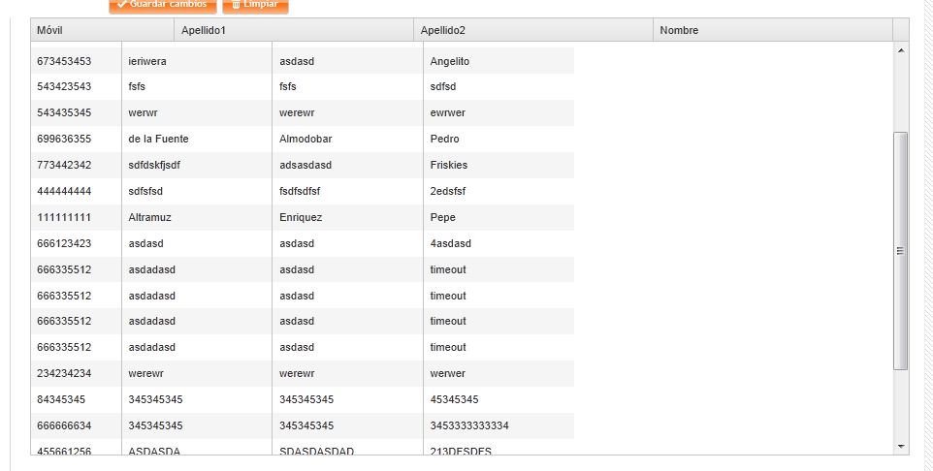Select the de la Fuente cell
933x471 pixels.
click(158, 139)
